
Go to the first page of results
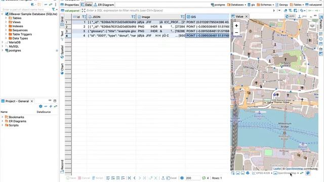(130, 178)
